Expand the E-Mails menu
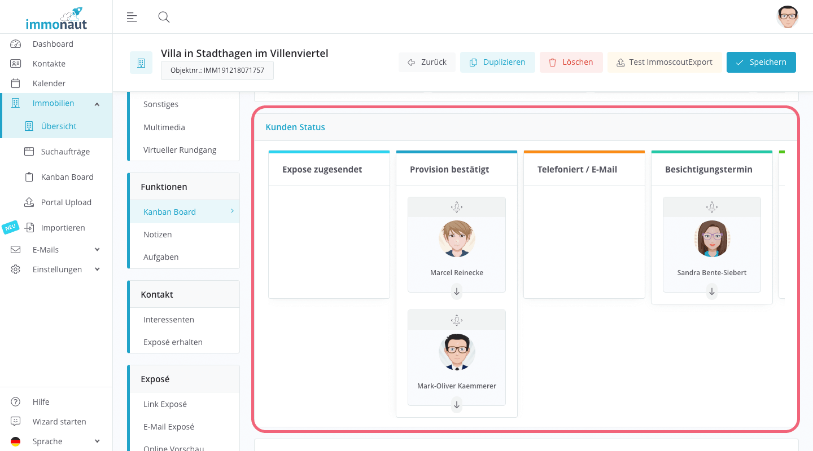The image size is (813, 451). 97,249
